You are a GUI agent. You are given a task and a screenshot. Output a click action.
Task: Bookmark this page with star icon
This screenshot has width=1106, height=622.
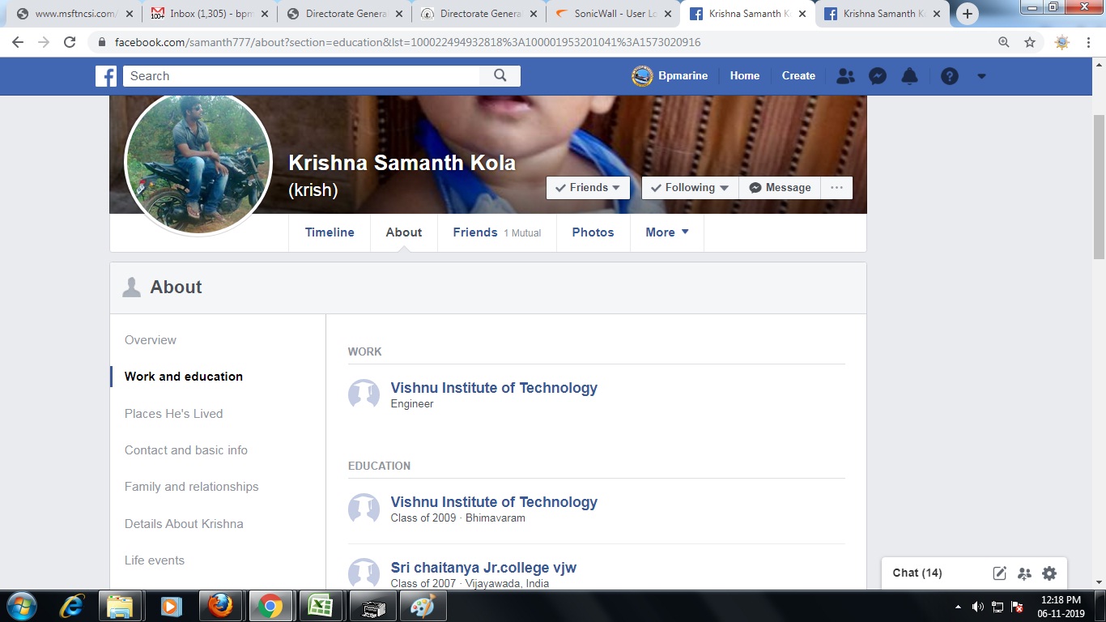[x=1030, y=42]
